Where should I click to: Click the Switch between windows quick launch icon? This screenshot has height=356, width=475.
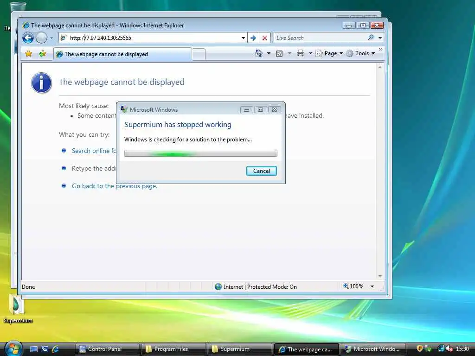tap(45, 349)
